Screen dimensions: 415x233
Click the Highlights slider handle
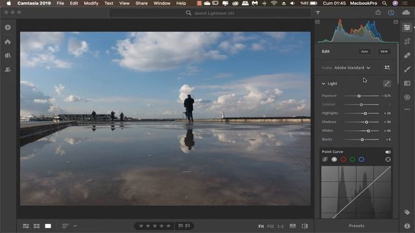[x=365, y=113]
